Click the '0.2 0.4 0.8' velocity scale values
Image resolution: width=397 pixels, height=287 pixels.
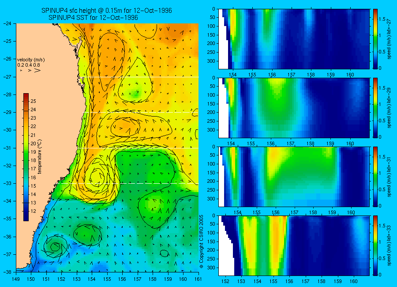pyautogui.click(x=29, y=65)
